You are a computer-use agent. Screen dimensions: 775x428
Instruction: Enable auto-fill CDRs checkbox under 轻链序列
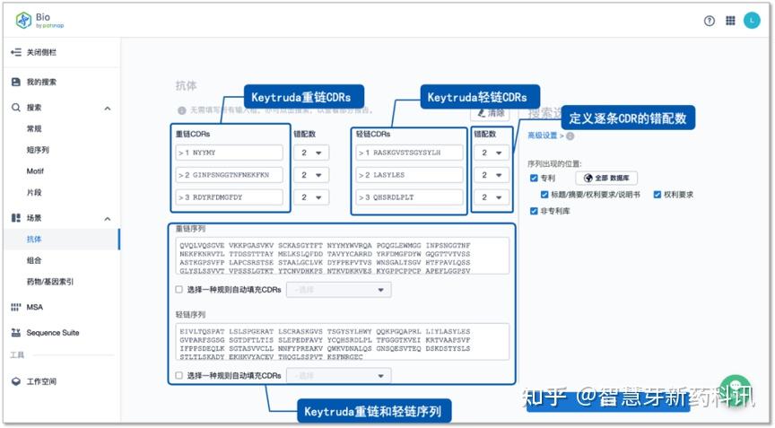(x=179, y=376)
